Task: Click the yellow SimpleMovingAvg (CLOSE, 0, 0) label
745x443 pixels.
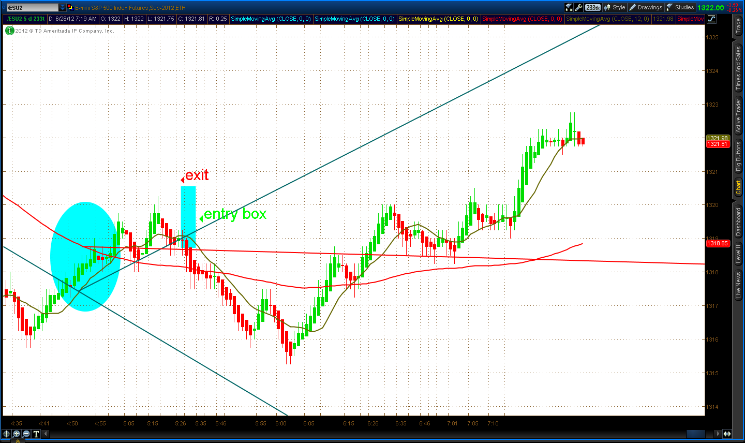Action: tap(439, 19)
